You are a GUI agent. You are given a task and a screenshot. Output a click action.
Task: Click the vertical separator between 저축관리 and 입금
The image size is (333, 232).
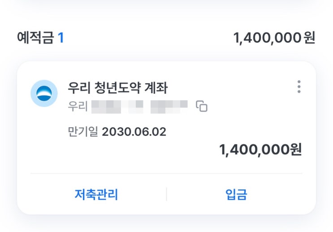166,194
